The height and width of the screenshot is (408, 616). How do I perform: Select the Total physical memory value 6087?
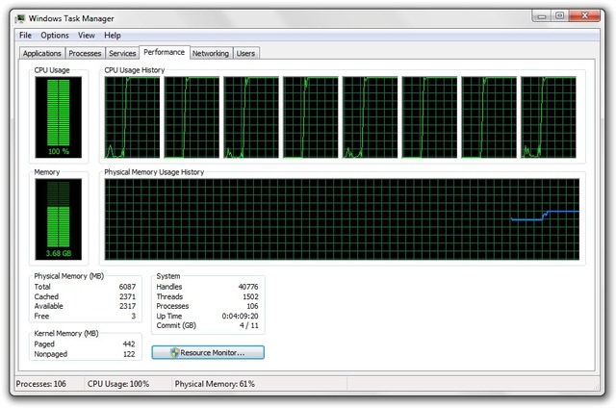[127, 287]
